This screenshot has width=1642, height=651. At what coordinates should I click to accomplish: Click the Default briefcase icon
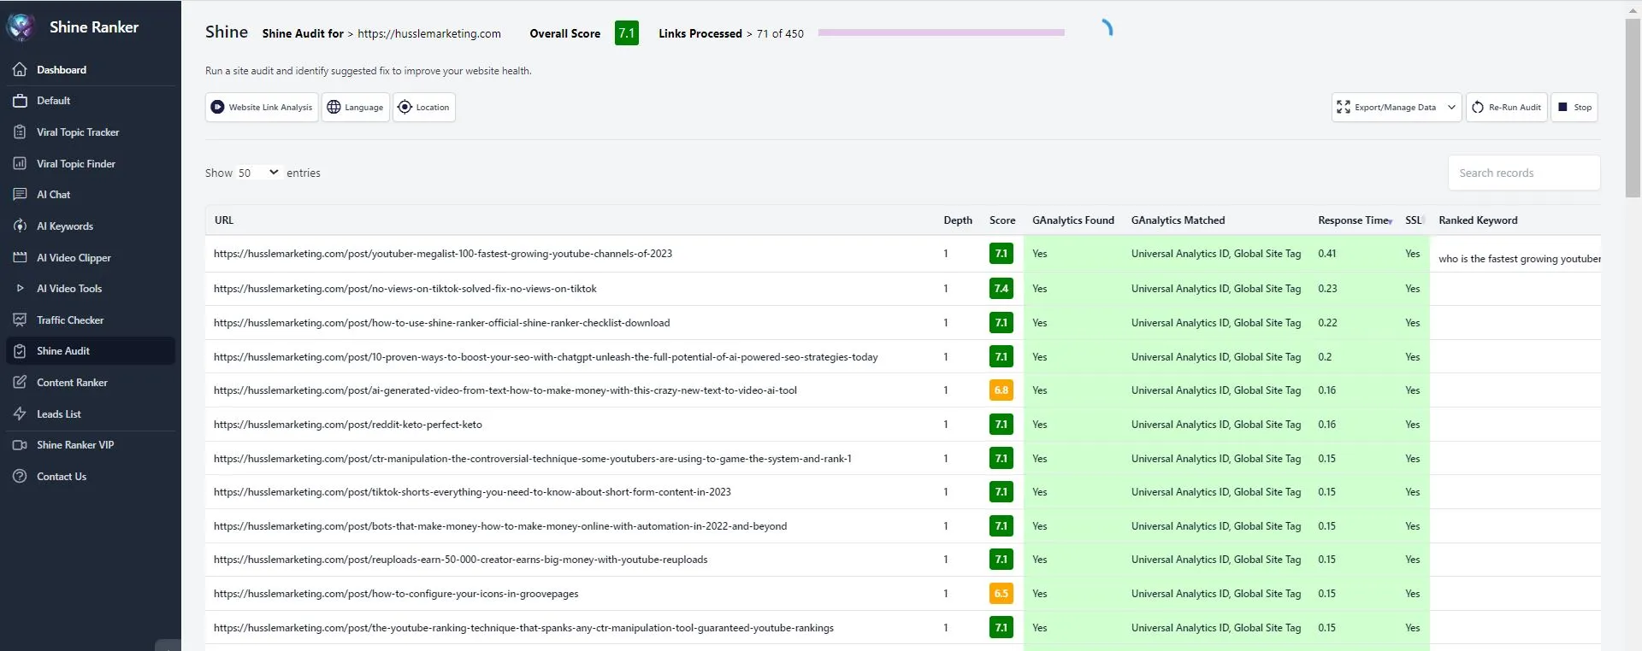(20, 101)
